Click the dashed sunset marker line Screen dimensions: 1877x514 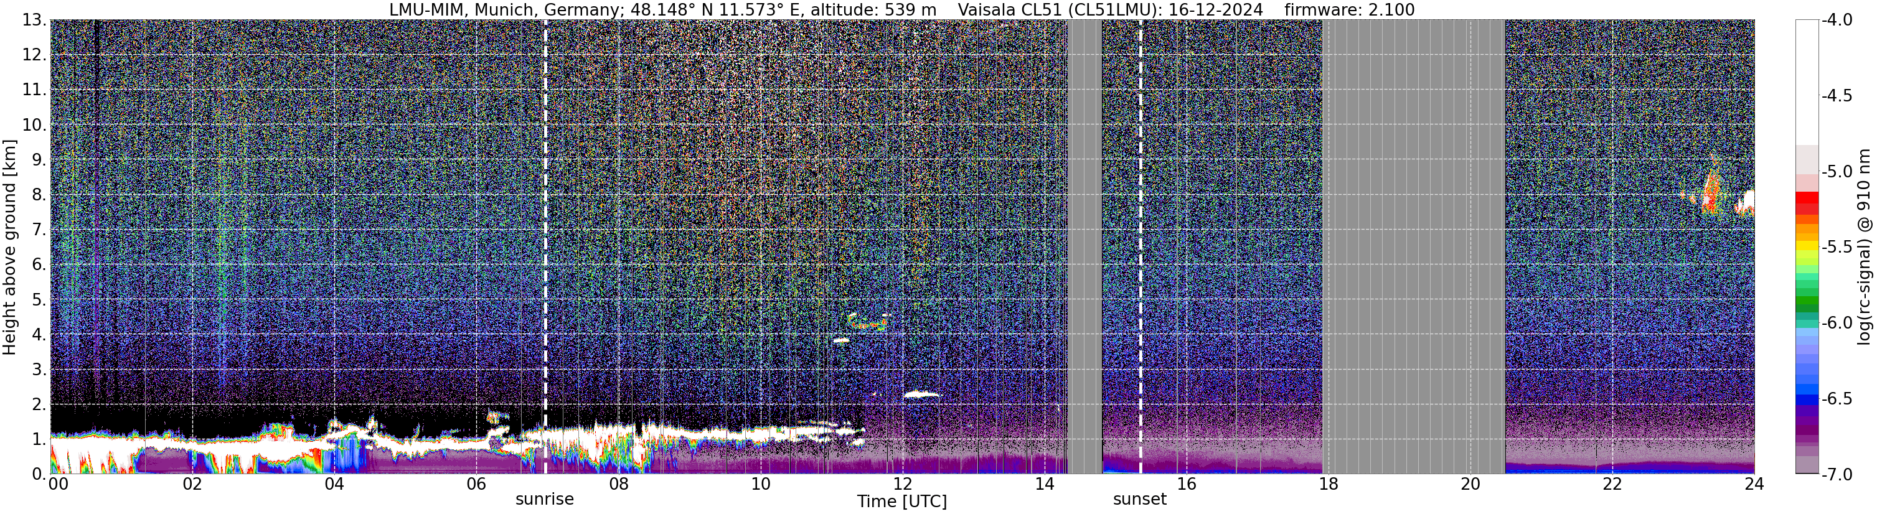tap(1141, 246)
